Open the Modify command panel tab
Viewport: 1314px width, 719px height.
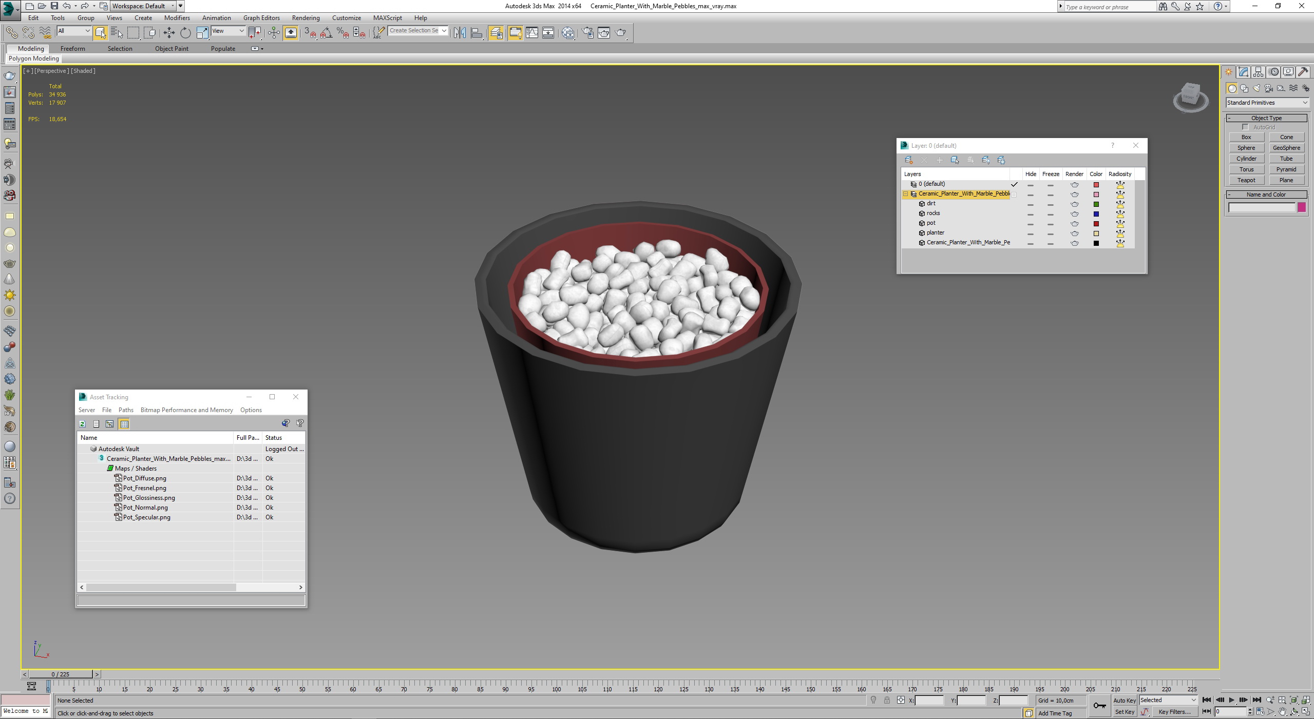pos(1243,72)
